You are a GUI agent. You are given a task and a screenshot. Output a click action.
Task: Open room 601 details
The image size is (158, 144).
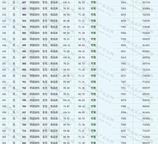click(24, 137)
